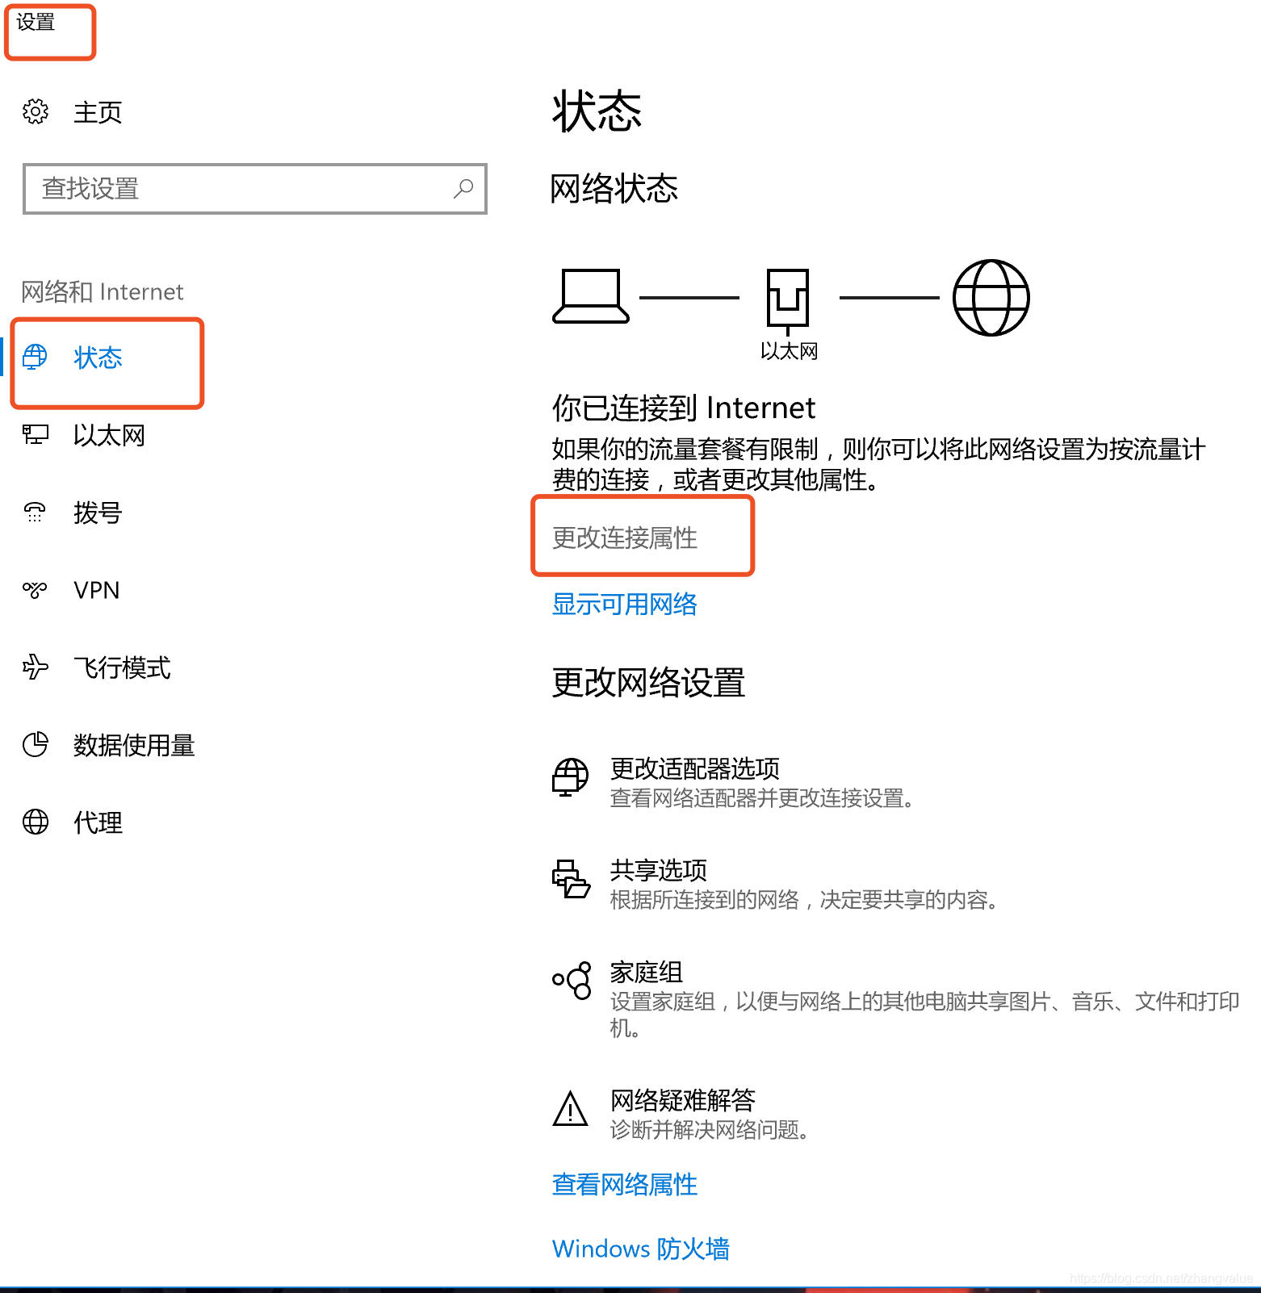Click the 设置 window title

(36, 22)
